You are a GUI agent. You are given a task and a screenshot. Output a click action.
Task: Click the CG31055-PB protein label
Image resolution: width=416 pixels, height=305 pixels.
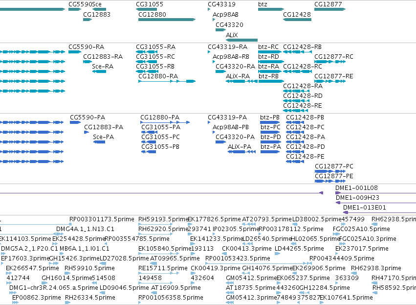pos(160,147)
